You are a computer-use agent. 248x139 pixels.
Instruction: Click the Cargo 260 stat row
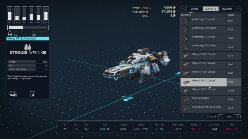click(28, 62)
